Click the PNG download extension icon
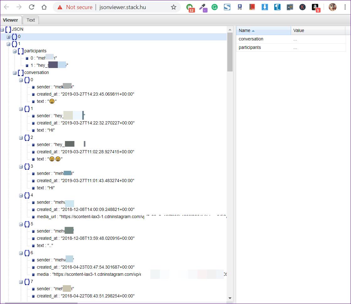The height and width of the screenshot is (304, 351). pyautogui.click(x=240, y=7)
